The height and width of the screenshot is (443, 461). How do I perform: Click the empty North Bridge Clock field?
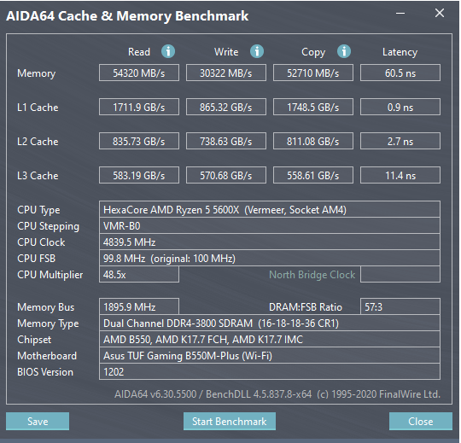pyautogui.click(x=400, y=275)
